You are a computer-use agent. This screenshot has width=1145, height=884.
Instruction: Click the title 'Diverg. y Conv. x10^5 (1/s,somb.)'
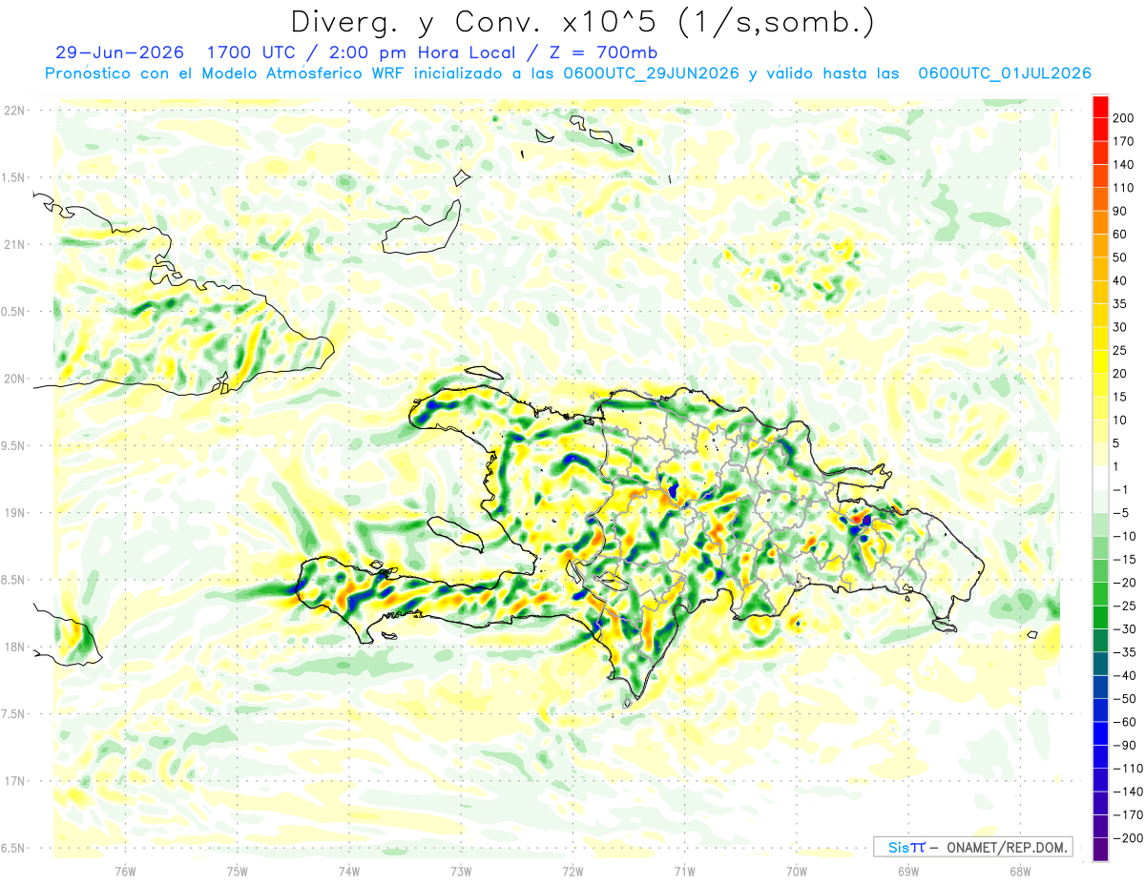coord(581,22)
